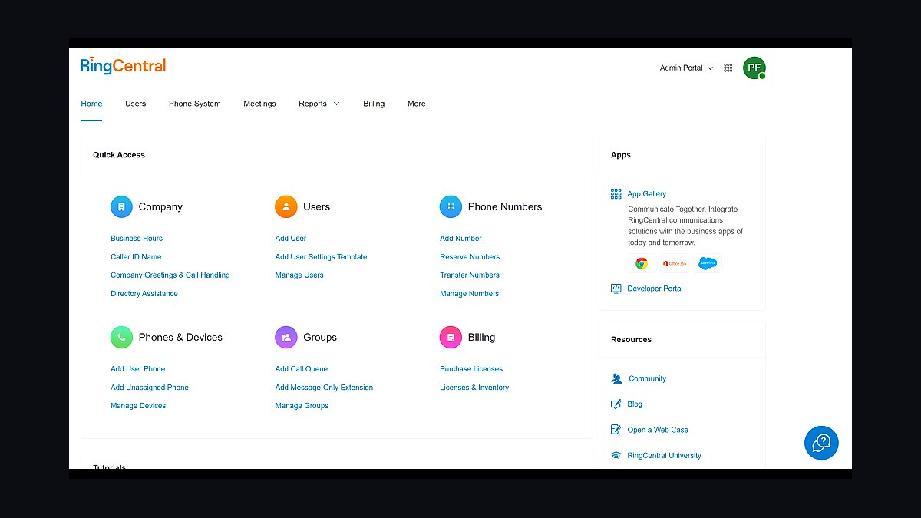The height and width of the screenshot is (518, 921).
Task: Click the RingCentral logo
Action: 123,65
